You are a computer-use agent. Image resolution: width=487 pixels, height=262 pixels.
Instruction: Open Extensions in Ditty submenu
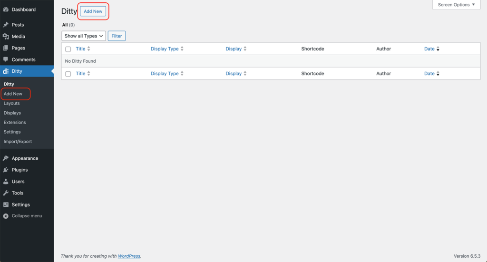coord(15,122)
